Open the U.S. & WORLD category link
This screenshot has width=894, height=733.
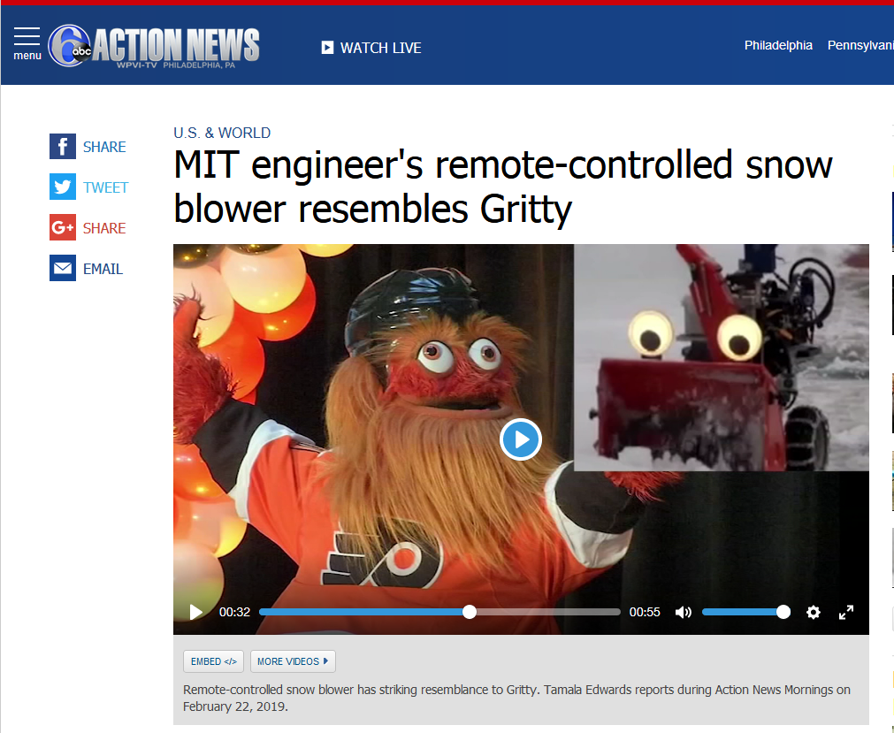pos(222,133)
